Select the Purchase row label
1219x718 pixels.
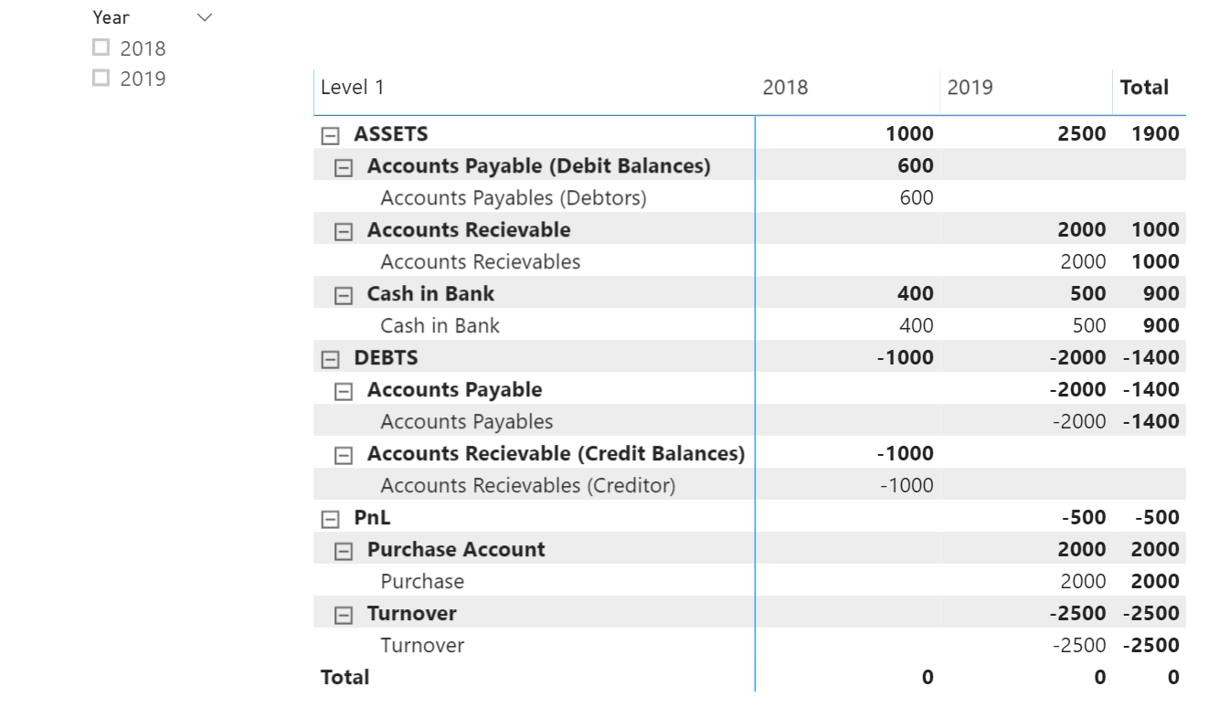pos(422,582)
